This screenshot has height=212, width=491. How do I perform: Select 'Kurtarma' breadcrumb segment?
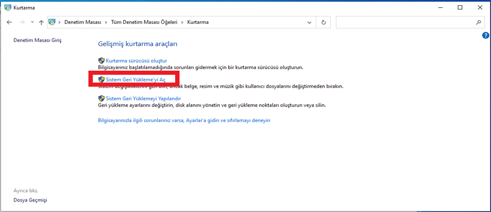tap(198, 22)
